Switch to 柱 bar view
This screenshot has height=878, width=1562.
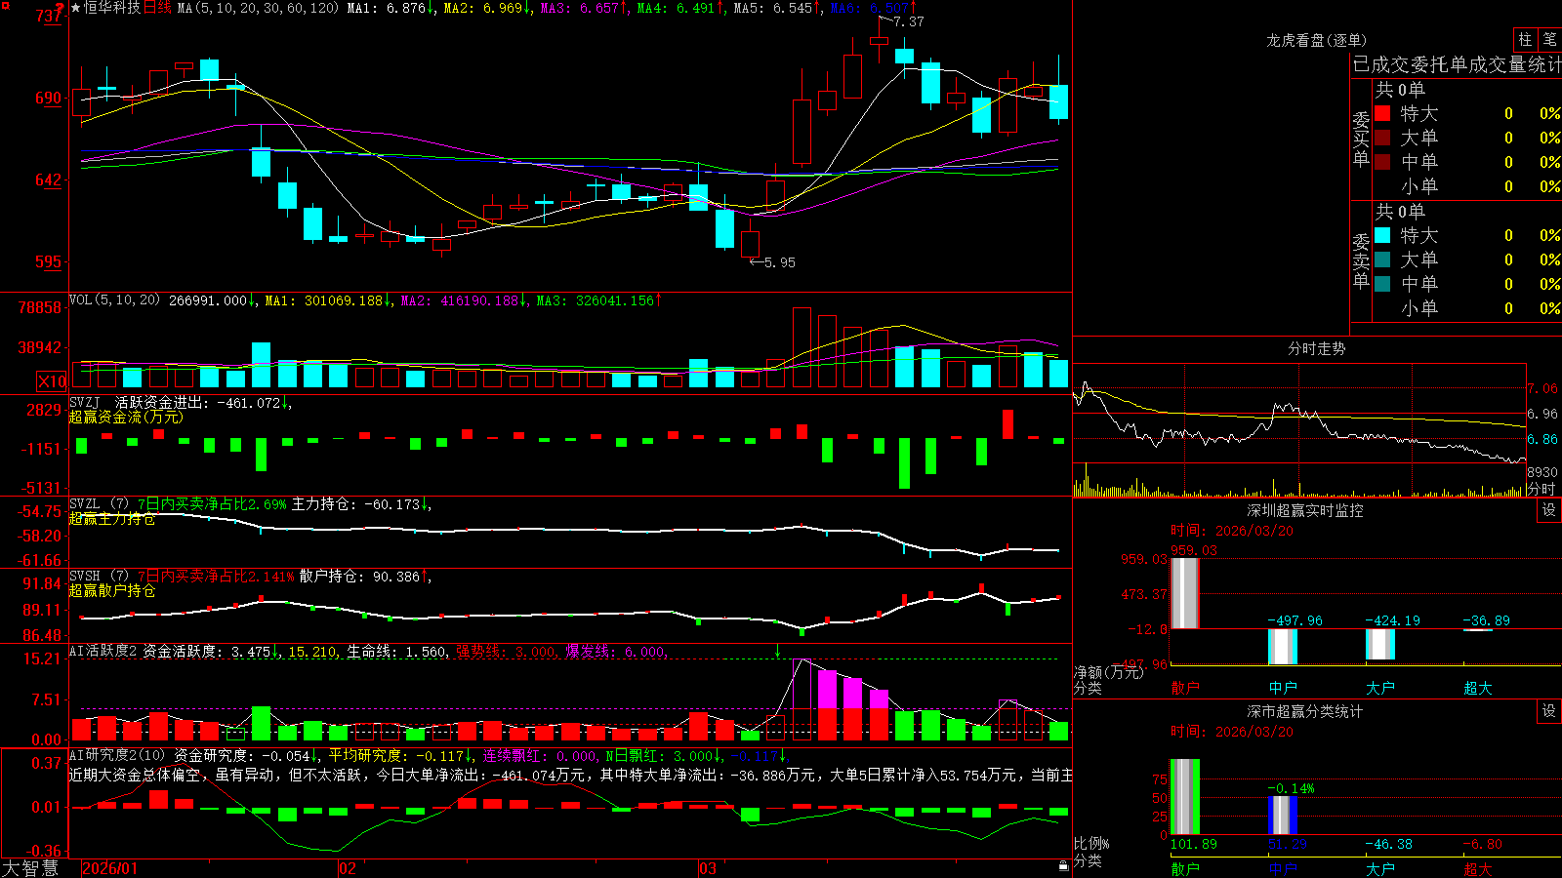(1525, 39)
